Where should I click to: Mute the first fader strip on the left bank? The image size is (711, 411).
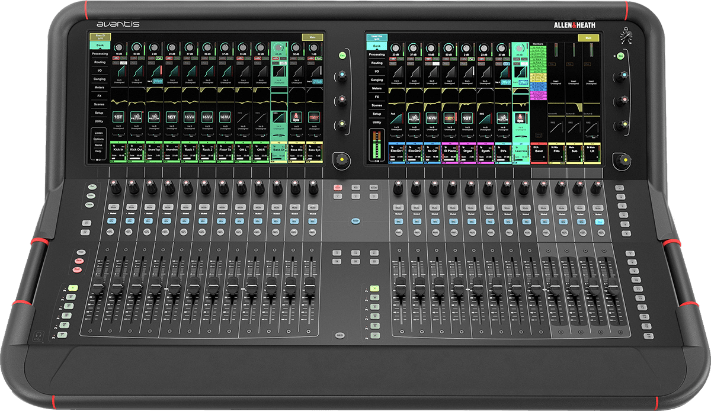coord(115,207)
